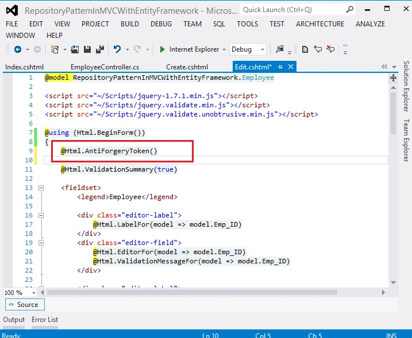412x338 pixels.
Task: Switch to the Index.cshtml tab
Action: click(25, 67)
